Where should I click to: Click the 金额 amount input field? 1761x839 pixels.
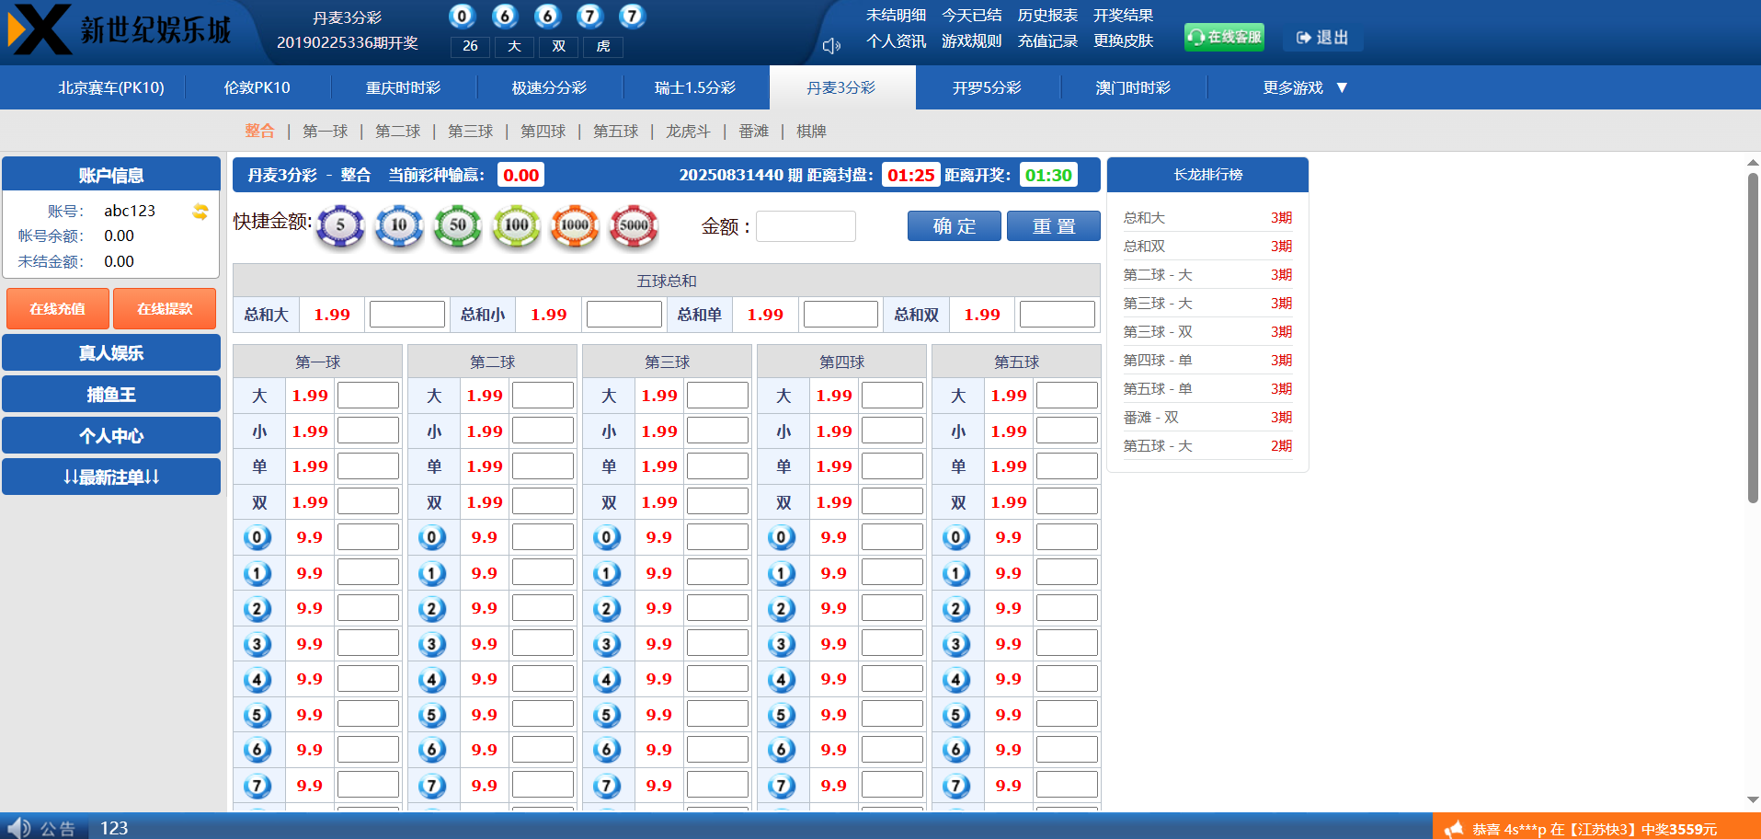click(x=806, y=226)
